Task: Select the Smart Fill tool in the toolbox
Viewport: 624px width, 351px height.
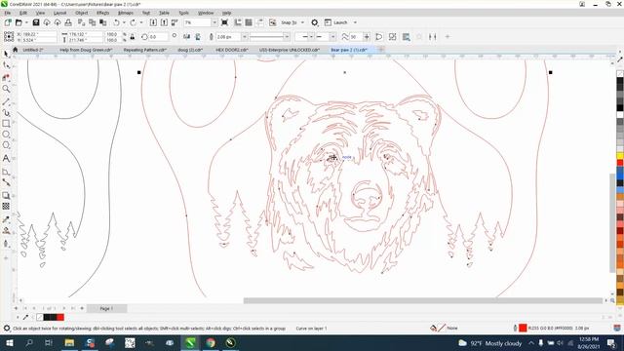Action: pyautogui.click(x=6, y=243)
